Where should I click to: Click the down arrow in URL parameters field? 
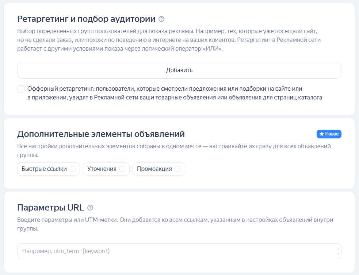click(x=338, y=254)
